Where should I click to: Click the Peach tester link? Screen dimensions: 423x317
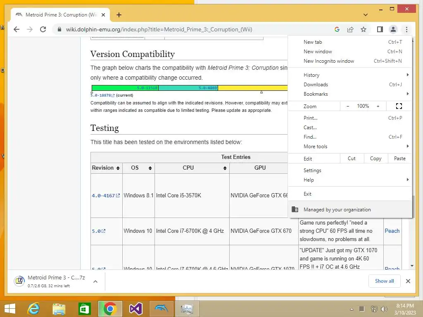[392, 231]
